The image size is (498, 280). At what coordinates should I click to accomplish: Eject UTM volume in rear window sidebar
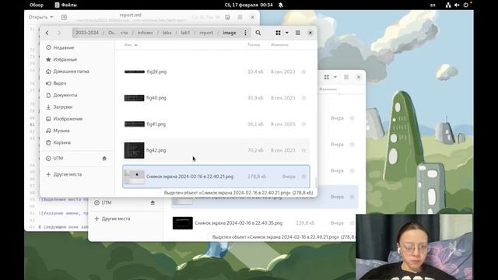click(x=153, y=202)
